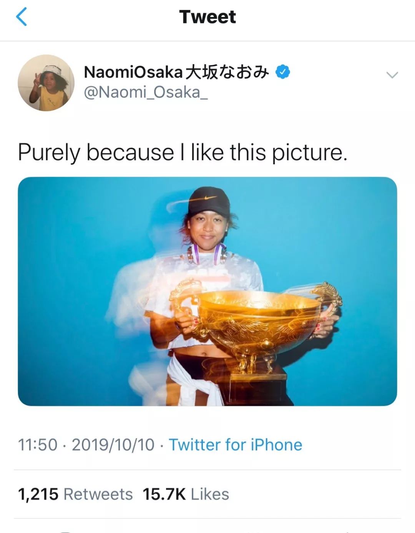Click the 2019/10/10 date
Image resolution: width=415 pixels, height=533 pixels.
point(113,445)
